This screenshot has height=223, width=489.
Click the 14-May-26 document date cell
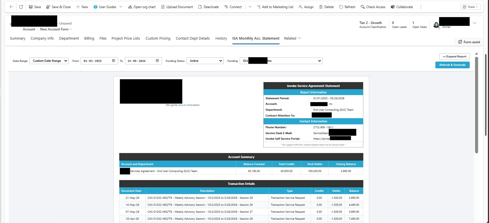pos(132,205)
